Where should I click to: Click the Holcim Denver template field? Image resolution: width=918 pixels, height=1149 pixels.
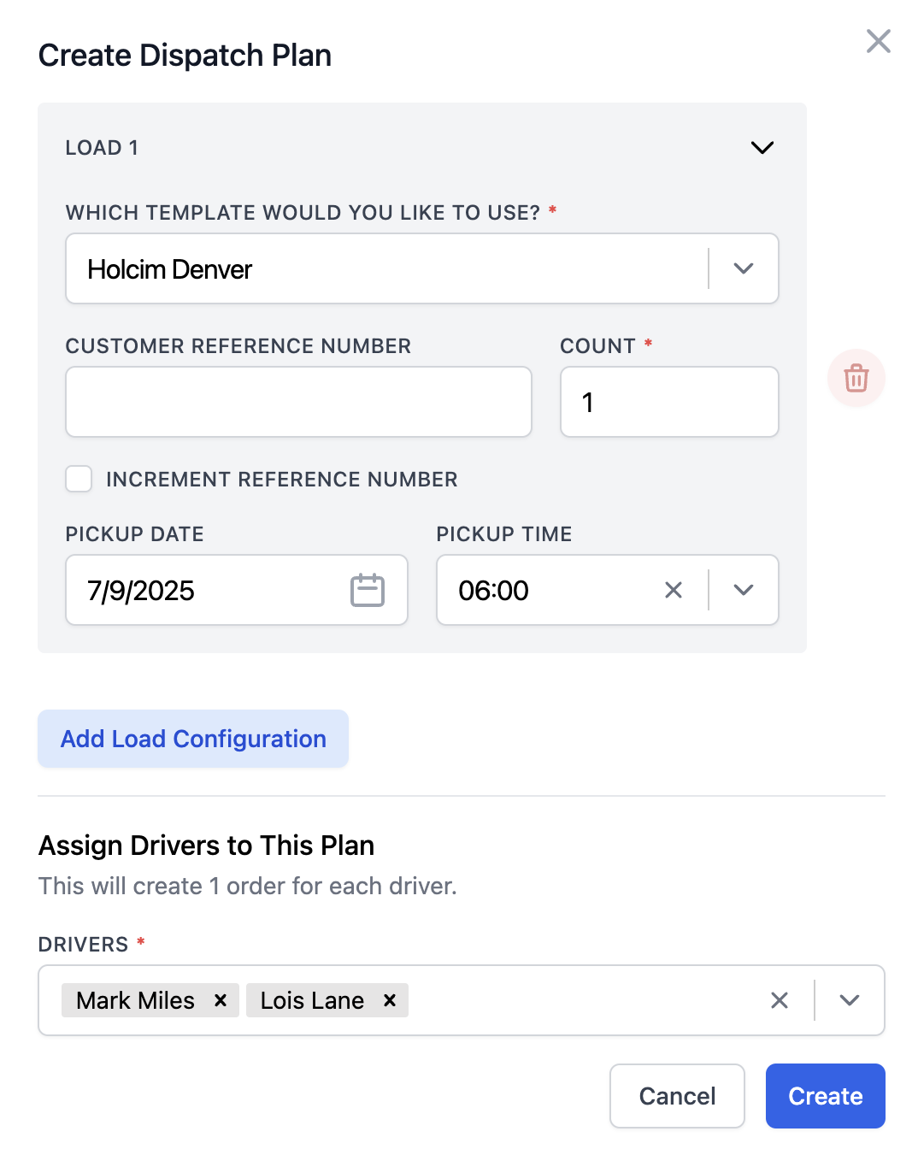[x=342, y=268]
